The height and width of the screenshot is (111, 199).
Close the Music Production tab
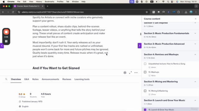click(x=43, y=6)
